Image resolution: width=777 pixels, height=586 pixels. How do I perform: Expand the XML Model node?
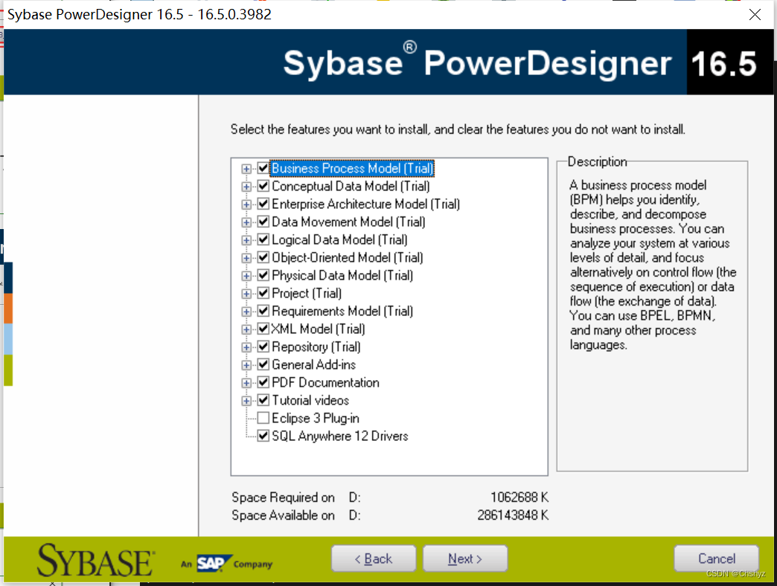[246, 329]
